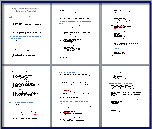This screenshot has height=129, width=152.
Task: Select the third page thumbnail
Action: click(x=125, y=34)
